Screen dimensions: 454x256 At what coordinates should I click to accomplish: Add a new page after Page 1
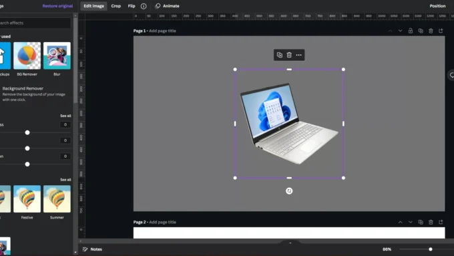pyautogui.click(x=441, y=31)
